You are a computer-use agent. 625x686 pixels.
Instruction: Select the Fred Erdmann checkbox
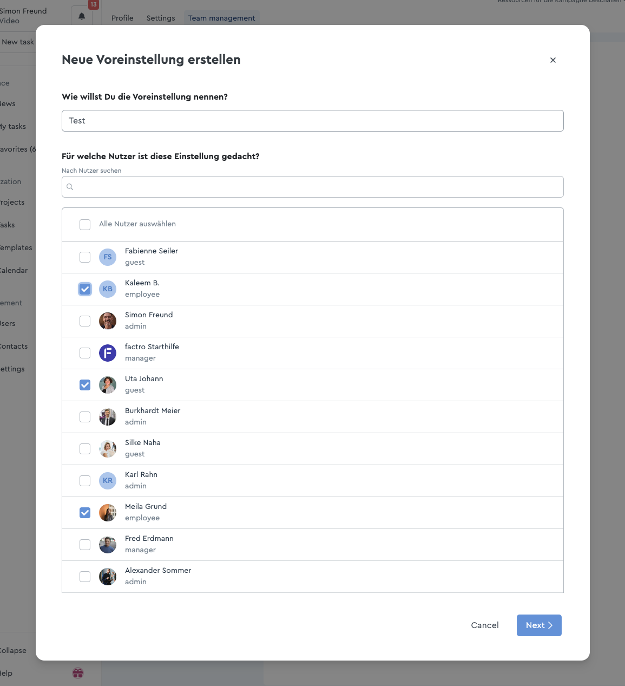click(x=85, y=545)
